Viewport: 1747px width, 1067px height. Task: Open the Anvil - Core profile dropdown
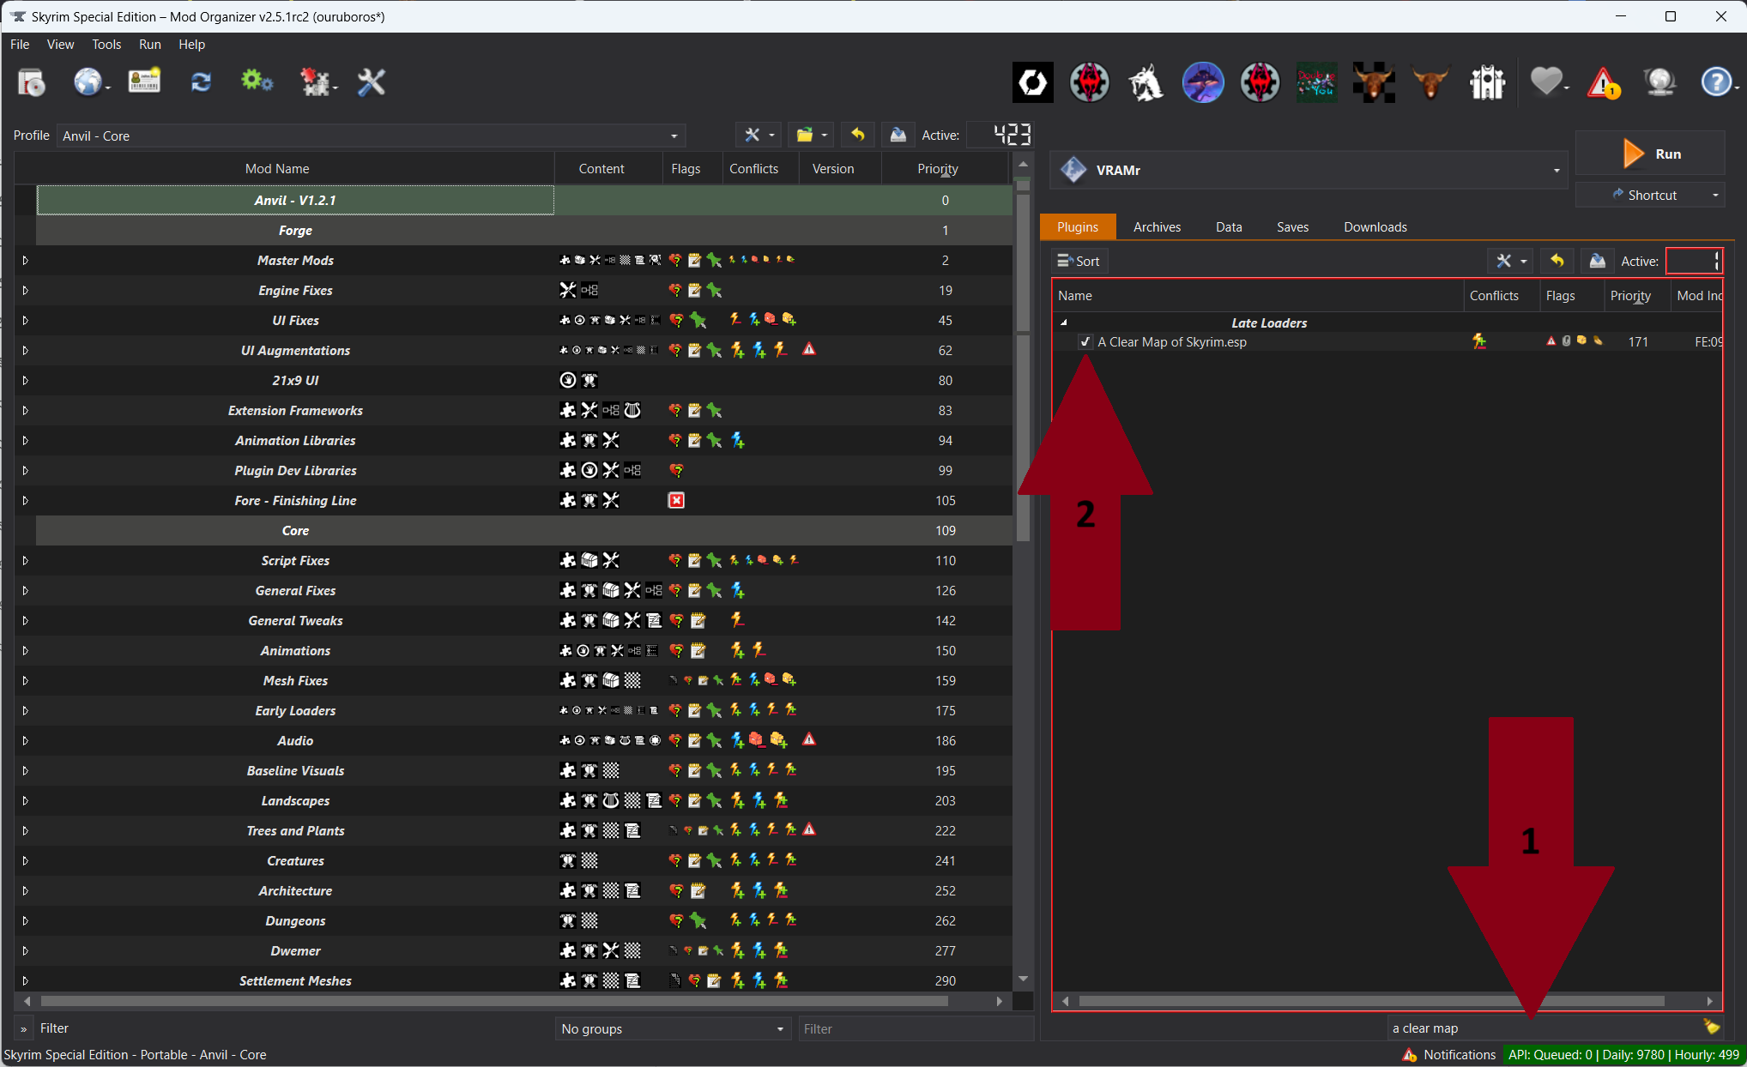(674, 136)
